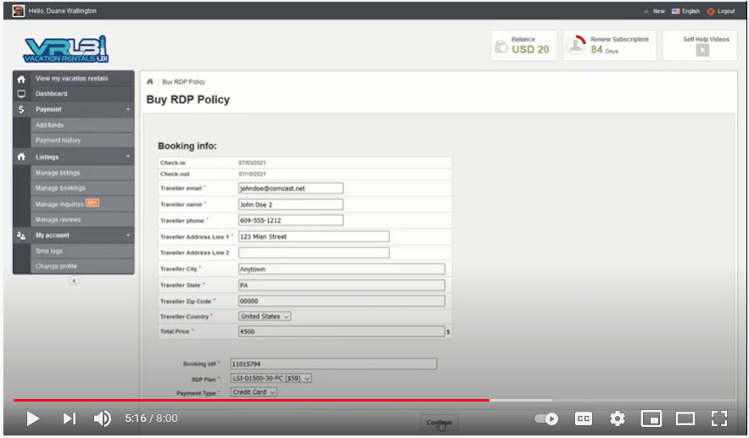Image resolution: width=749 pixels, height=438 pixels.
Task: Open Payment Type dropdown
Action: point(254,392)
